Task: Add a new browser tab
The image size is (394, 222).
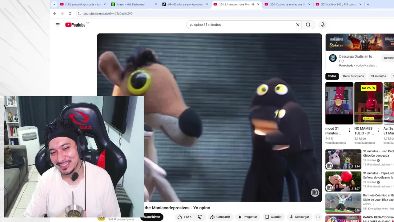Action: coord(368,4)
